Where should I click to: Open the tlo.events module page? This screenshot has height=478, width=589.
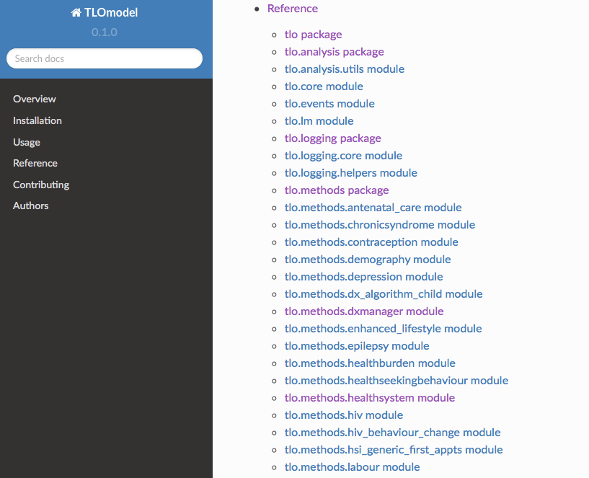pyautogui.click(x=329, y=103)
